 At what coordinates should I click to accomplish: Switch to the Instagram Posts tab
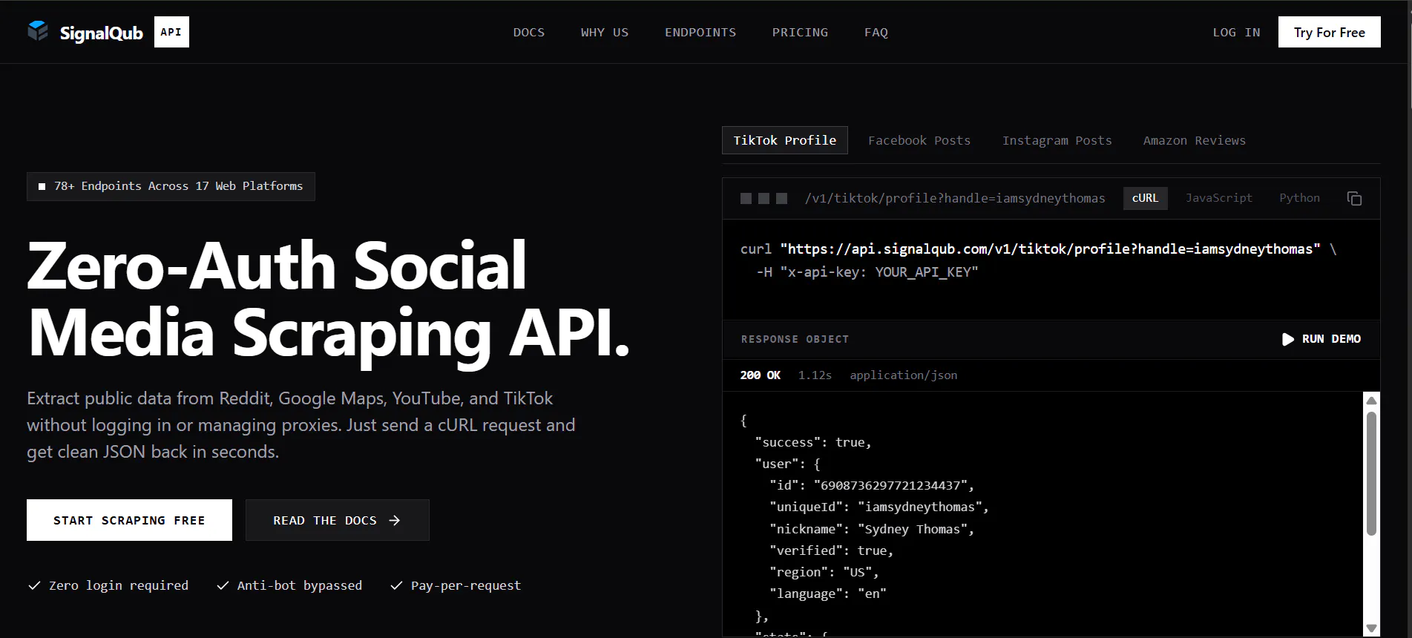click(1057, 140)
